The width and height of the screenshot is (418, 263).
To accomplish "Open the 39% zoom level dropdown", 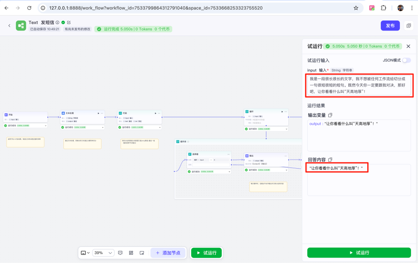I will [x=103, y=253].
